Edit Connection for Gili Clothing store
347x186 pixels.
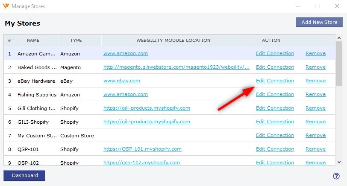click(275, 108)
